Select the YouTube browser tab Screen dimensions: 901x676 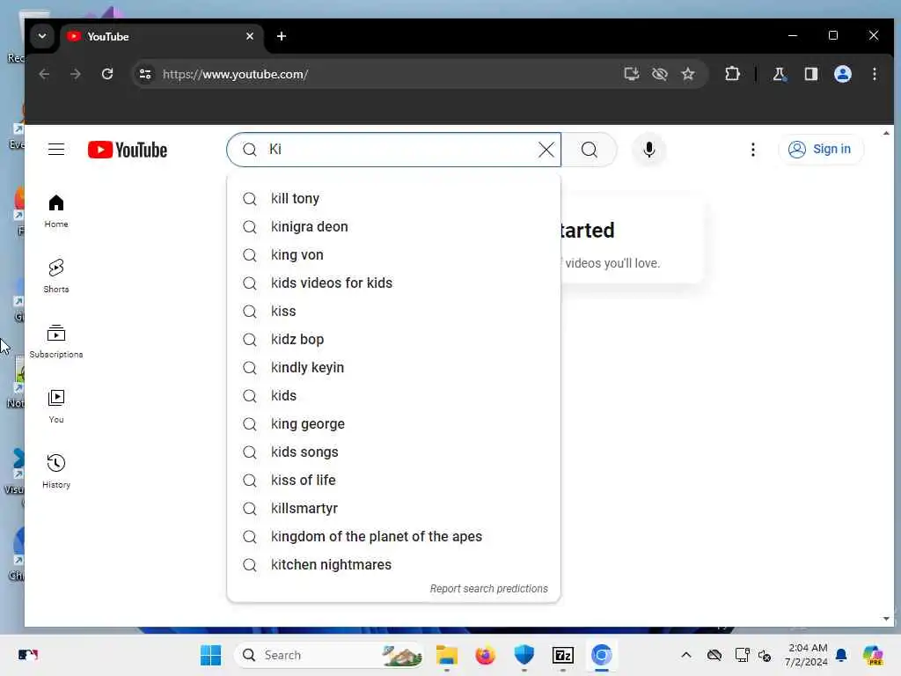coord(162,36)
